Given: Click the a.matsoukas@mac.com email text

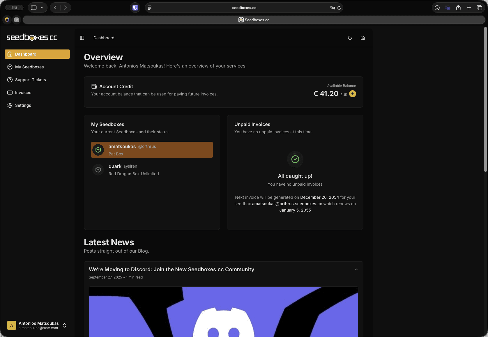Looking at the screenshot, I should 38,328.
